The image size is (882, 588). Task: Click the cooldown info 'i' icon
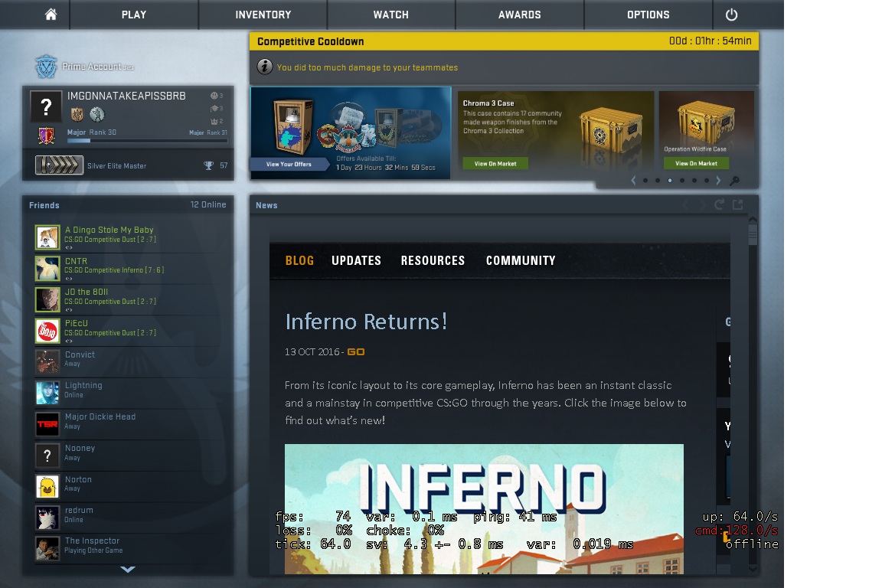(265, 67)
